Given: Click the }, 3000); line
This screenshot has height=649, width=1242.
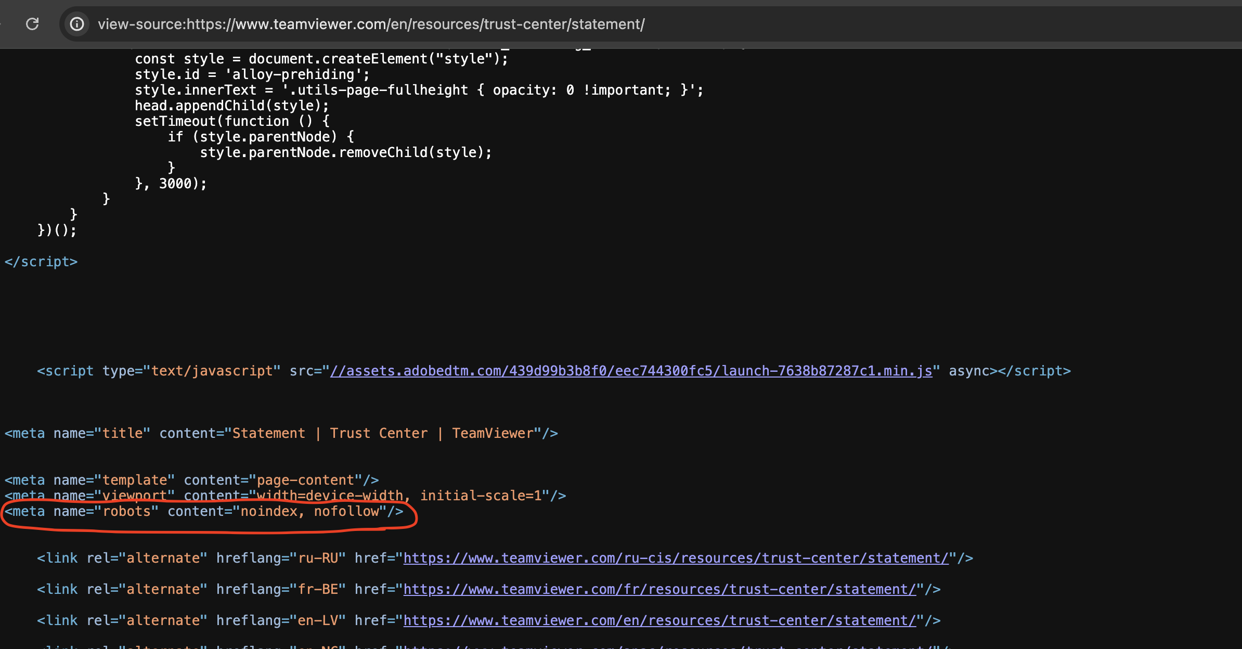Looking at the screenshot, I should click(171, 184).
